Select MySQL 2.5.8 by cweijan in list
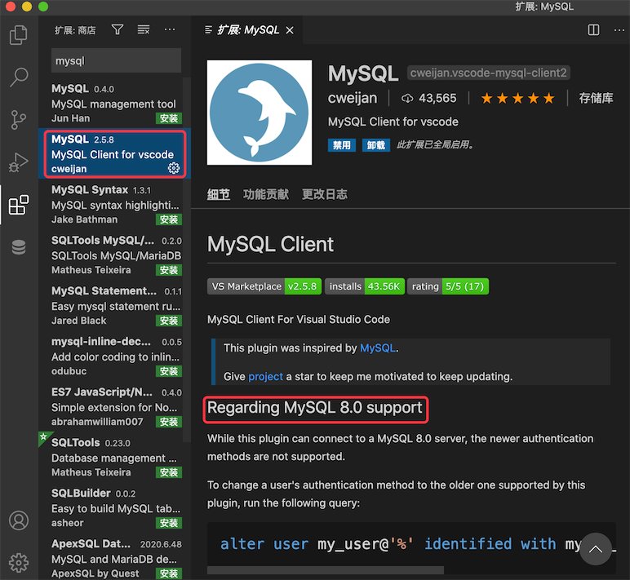This screenshot has width=630, height=580. (x=114, y=153)
